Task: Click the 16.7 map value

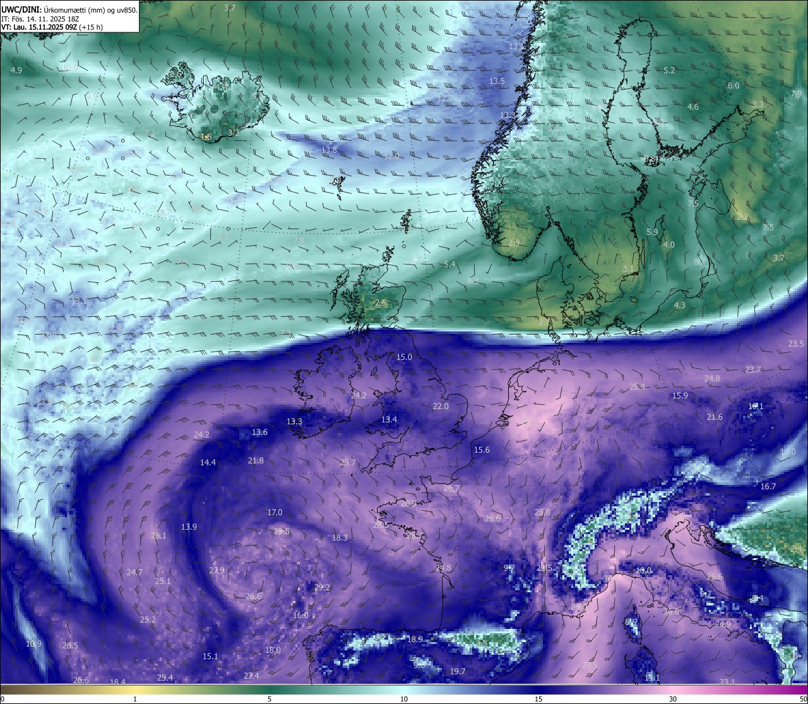Action: pyautogui.click(x=768, y=486)
